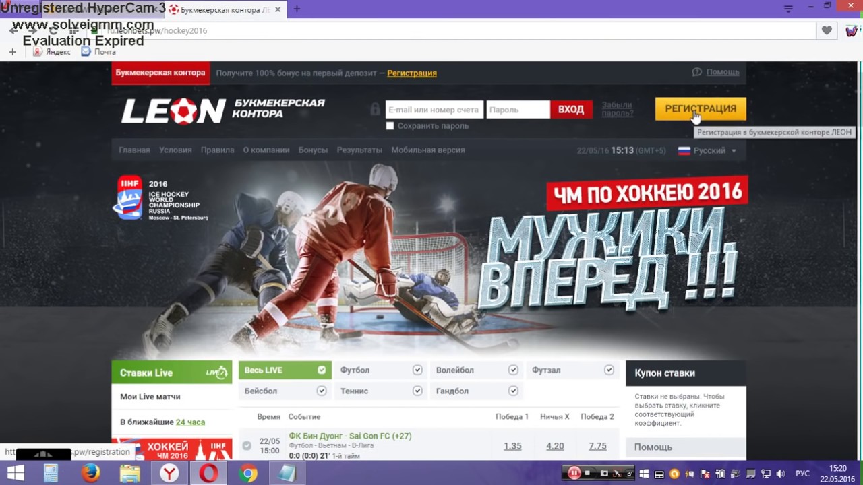Open the Windows Start button
The width and height of the screenshot is (863, 485).
click(x=16, y=474)
